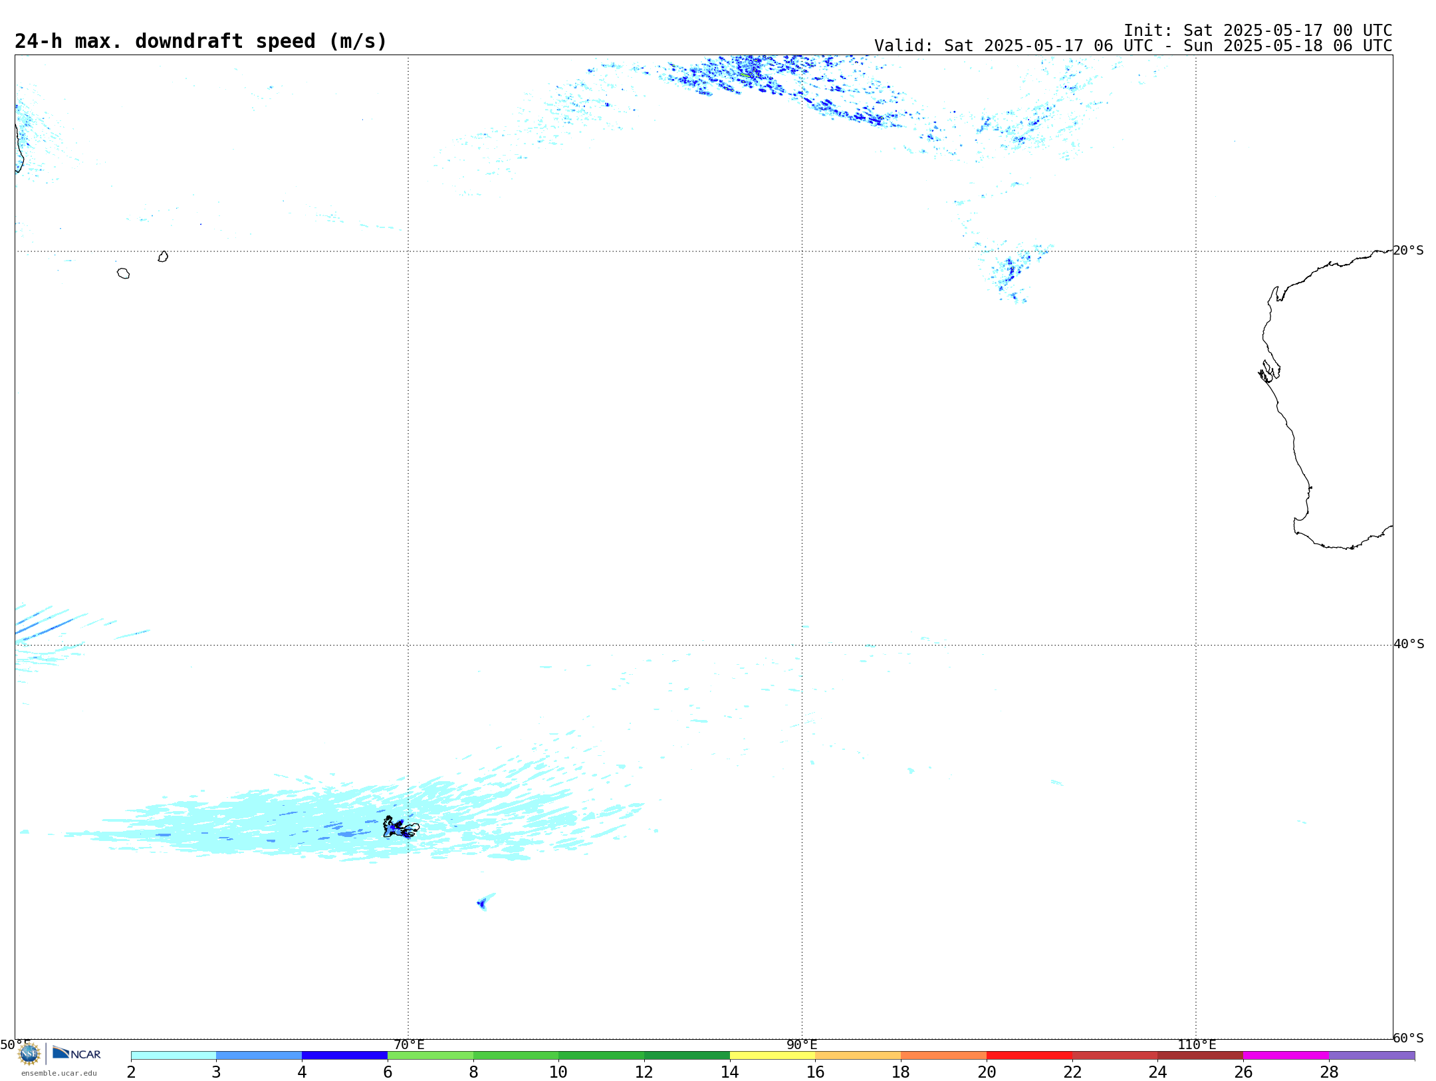The width and height of the screenshot is (1436, 1081).
Task: Click the 40°S latitude label
Action: click(1409, 644)
